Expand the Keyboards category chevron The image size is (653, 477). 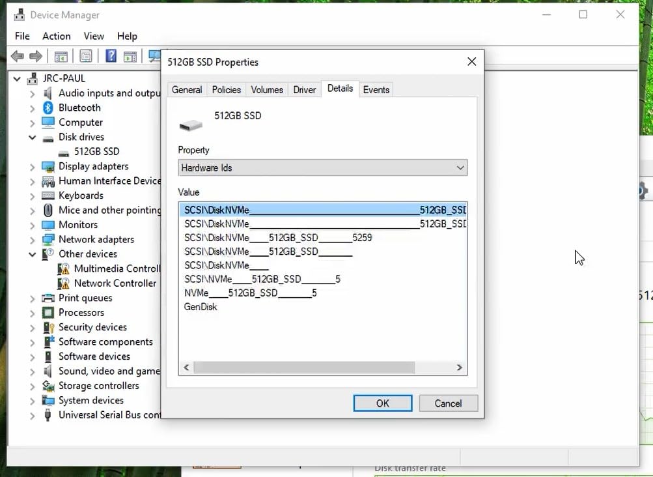point(32,196)
